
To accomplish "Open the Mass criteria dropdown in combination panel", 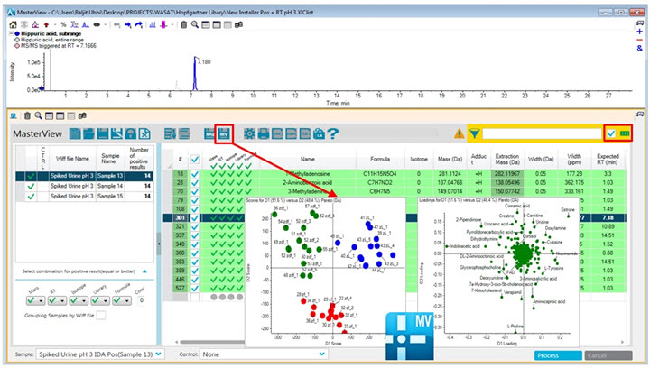I will [33, 299].
